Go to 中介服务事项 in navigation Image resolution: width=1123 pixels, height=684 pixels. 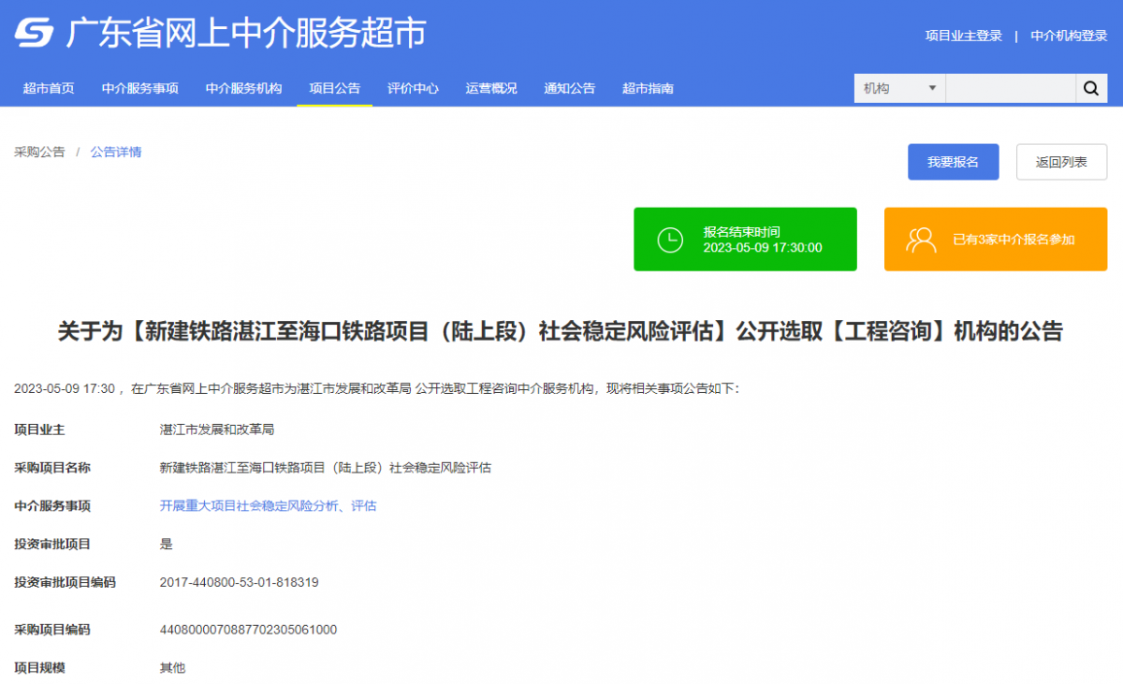[140, 89]
